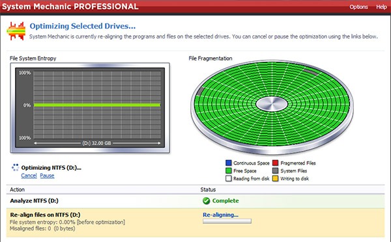Viewport: 391px width, 242px height.
Task: Click the blue Continuous Space legend swatch
Action: pyautogui.click(x=229, y=163)
